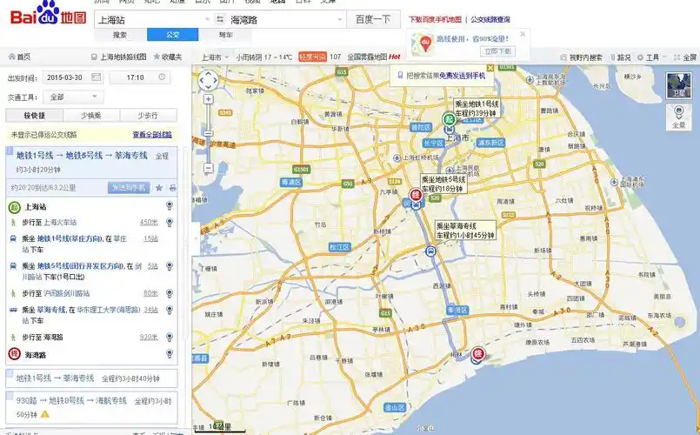This screenshot has width=700, height=435.
Task: Click 视野内搜索 search in view
Action: [581, 57]
